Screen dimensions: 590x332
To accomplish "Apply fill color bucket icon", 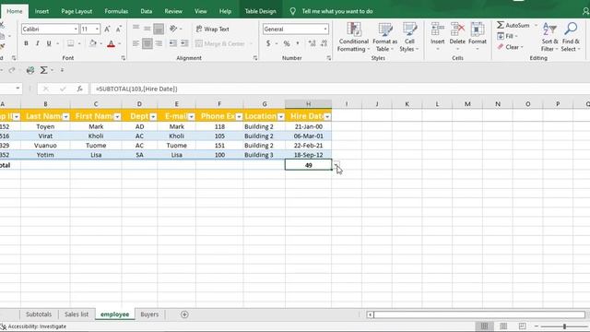I will click(x=93, y=43).
